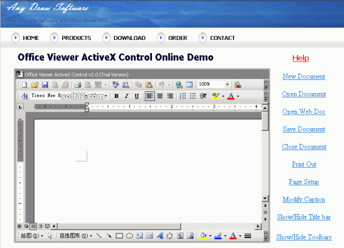
Task: Toggle bulleted list
Action: click(193, 96)
